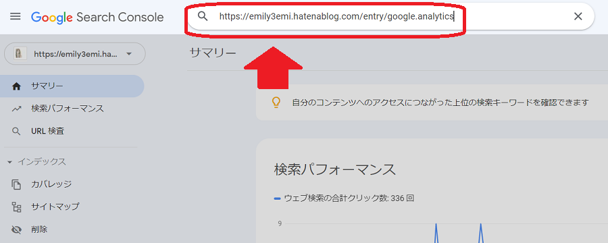Collapse the インデックス section
This screenshot has height=243, width=608.
pos(37,162)
